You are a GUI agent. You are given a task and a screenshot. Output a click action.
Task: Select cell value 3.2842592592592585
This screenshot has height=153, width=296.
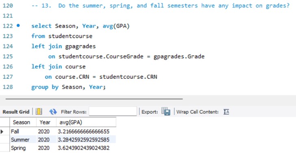[86, 140]
